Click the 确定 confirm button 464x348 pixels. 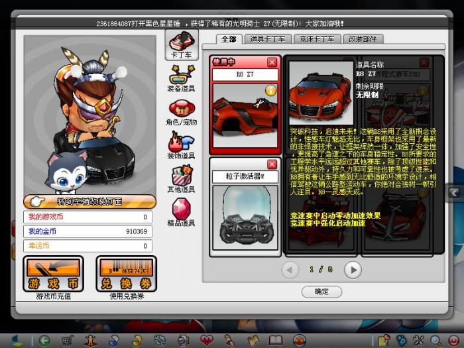tap(321, 292)
